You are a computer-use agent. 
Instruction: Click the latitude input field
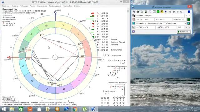point(146,27)
